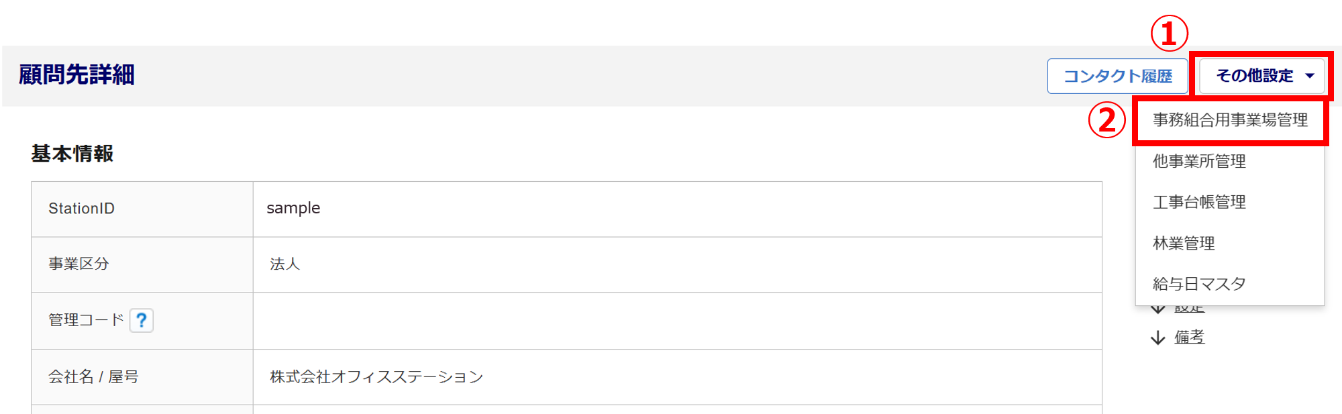The image size is (1342, 414).
Task: Click the 事業区分 value 法人
Action: tap(285, 264)
